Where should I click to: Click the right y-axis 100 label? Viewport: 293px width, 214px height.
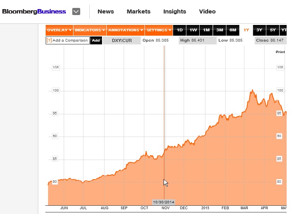tap(280, 90)
